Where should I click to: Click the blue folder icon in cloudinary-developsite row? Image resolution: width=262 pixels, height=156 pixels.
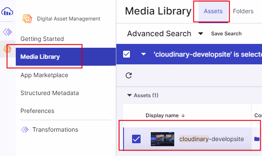[256, 139]
